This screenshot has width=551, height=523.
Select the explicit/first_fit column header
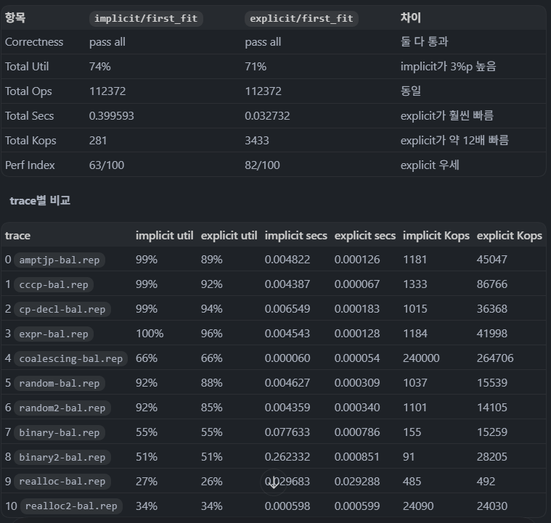(x=301, y=18)
